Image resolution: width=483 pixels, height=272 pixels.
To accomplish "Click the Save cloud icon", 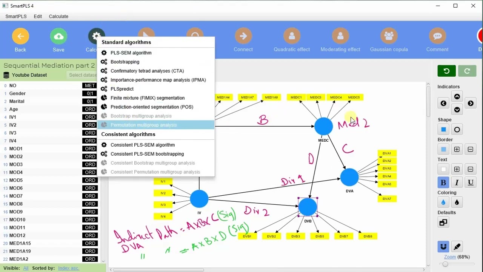I will pos(58,37).
